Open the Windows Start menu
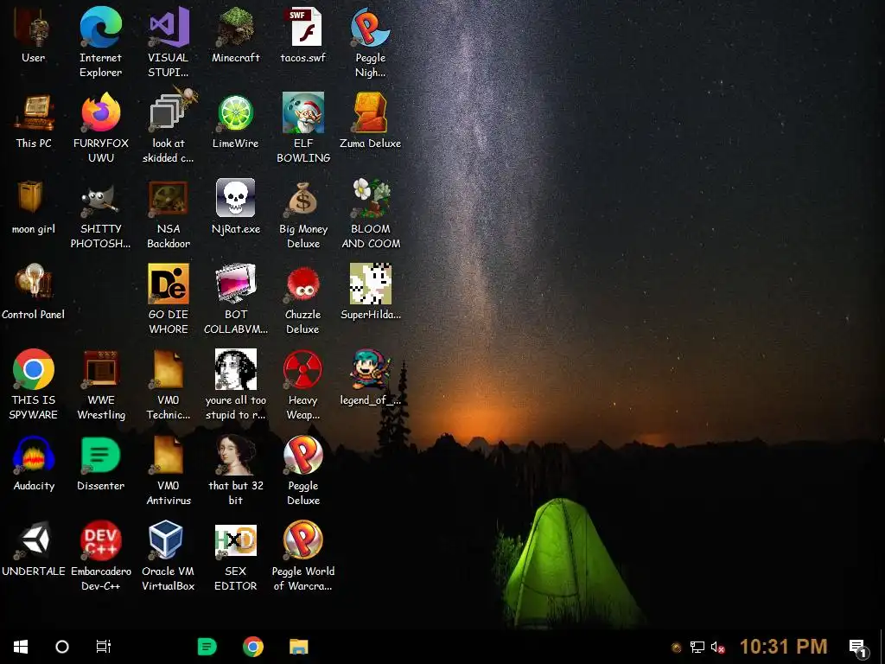This screenshot has height=664, width=885. tap(21, 647)
